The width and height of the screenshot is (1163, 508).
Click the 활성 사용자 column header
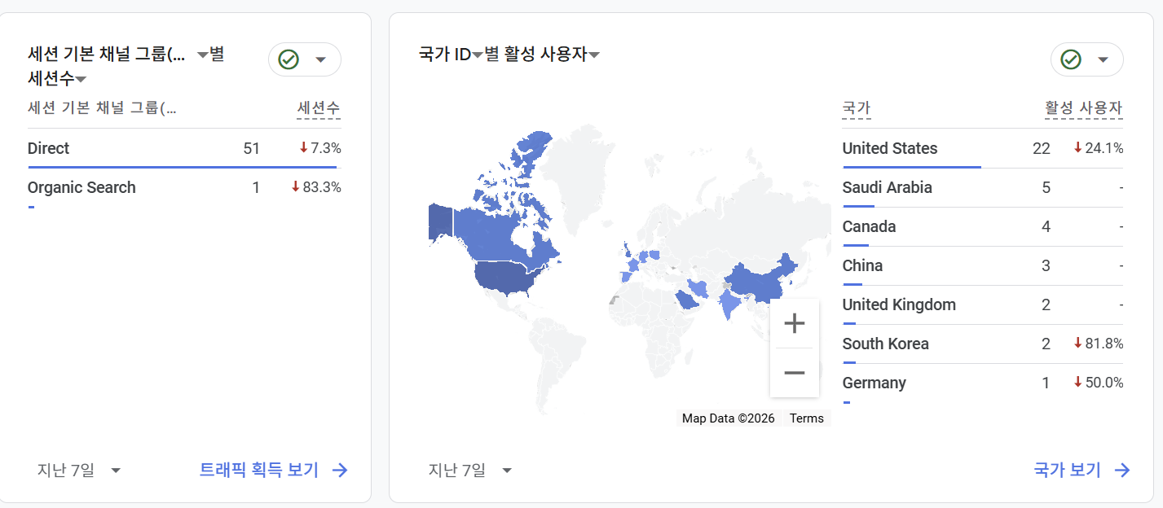click(x=1083, y=107)
